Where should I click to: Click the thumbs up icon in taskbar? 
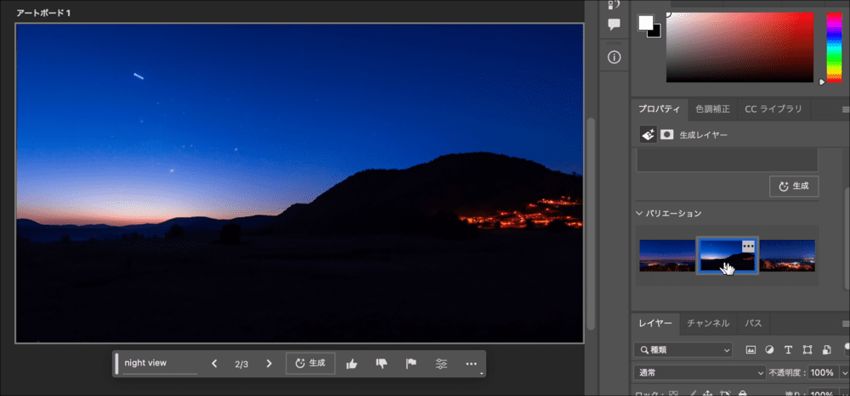point(351,364)
